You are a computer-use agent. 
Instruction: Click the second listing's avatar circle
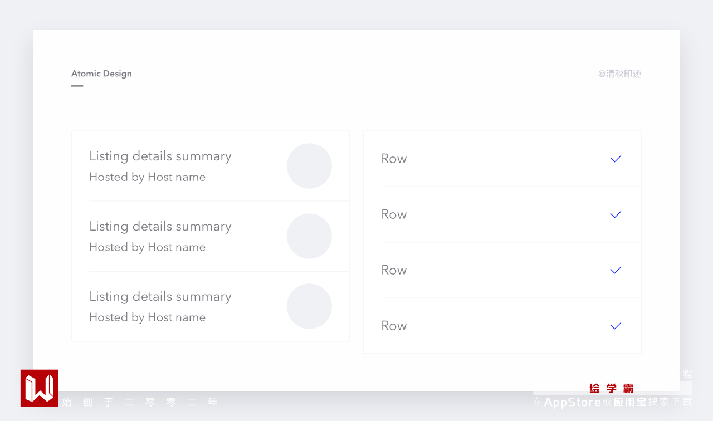pos(309,236)
